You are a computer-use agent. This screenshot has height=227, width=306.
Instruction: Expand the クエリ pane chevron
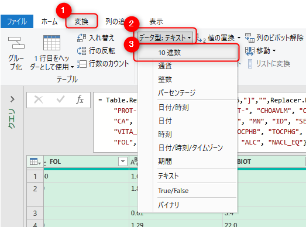(x=12, y=99)
